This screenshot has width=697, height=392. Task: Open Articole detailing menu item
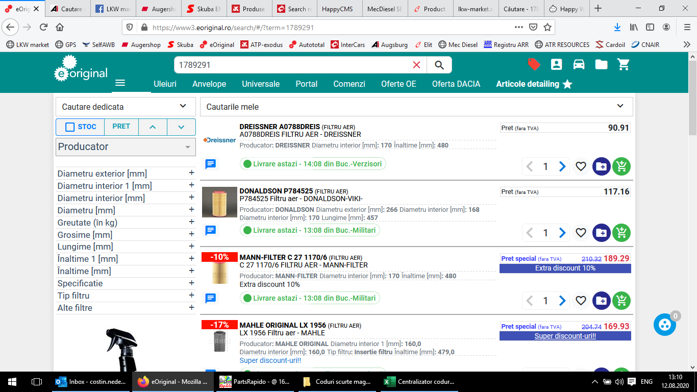[534, 84]
